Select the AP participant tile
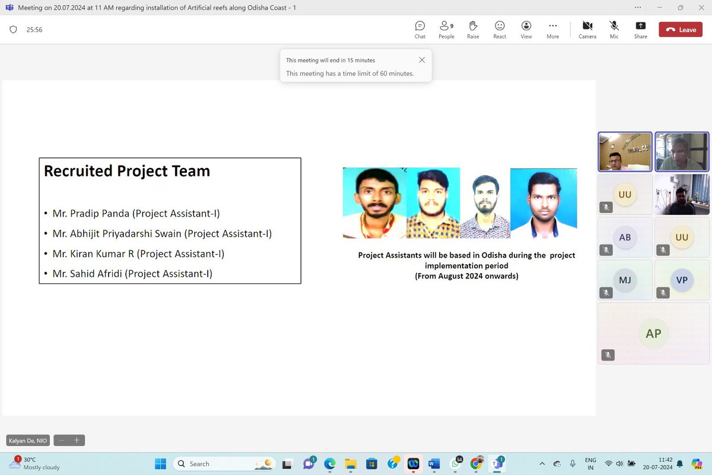 (x=653, y=333)
